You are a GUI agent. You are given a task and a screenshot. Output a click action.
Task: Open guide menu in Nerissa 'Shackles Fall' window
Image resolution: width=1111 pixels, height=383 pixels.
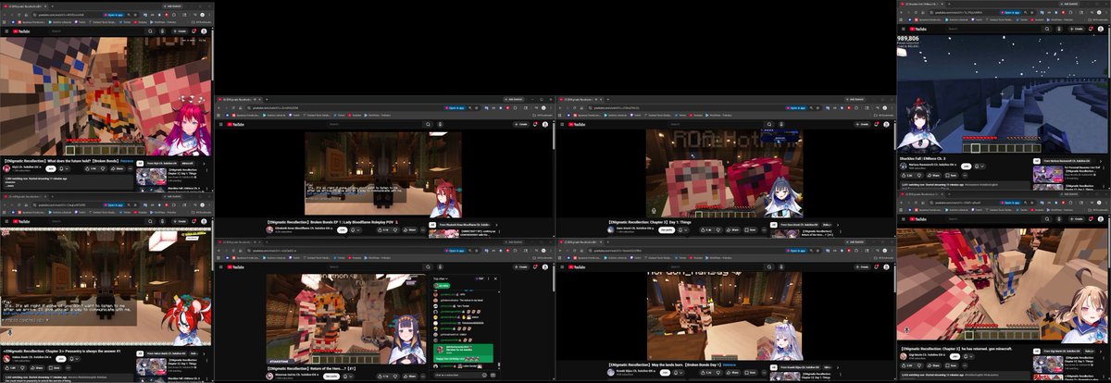(x=903, y=29)
